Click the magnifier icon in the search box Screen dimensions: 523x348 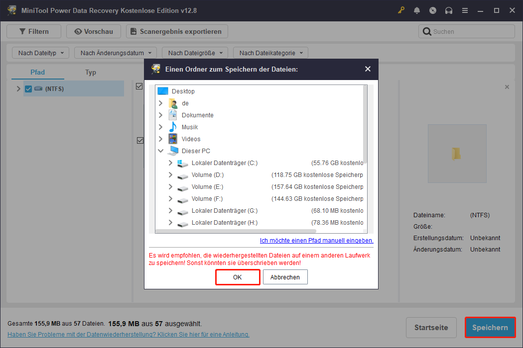pos(427,31)
